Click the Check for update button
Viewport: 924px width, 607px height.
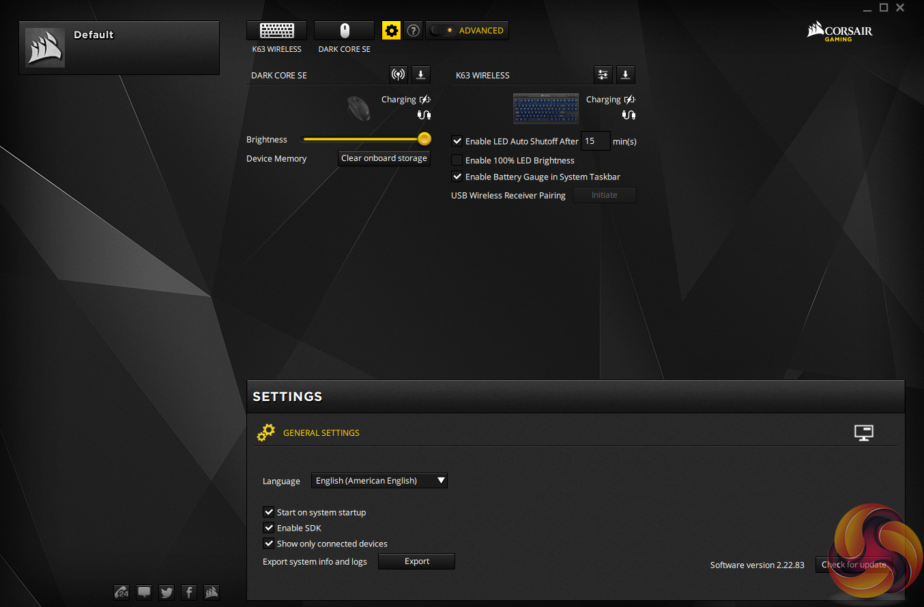(854, 565)
